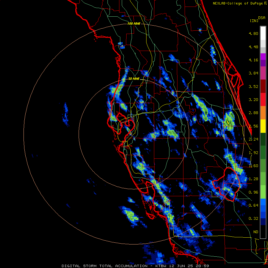Viewport: 268px width, 268px height.
Task: Click the 2.88 scale value
Action: point(253,113)
